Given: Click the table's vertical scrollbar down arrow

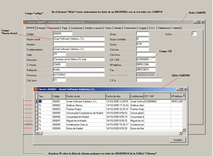Looking at the screenshot, I should pos(184,129).
